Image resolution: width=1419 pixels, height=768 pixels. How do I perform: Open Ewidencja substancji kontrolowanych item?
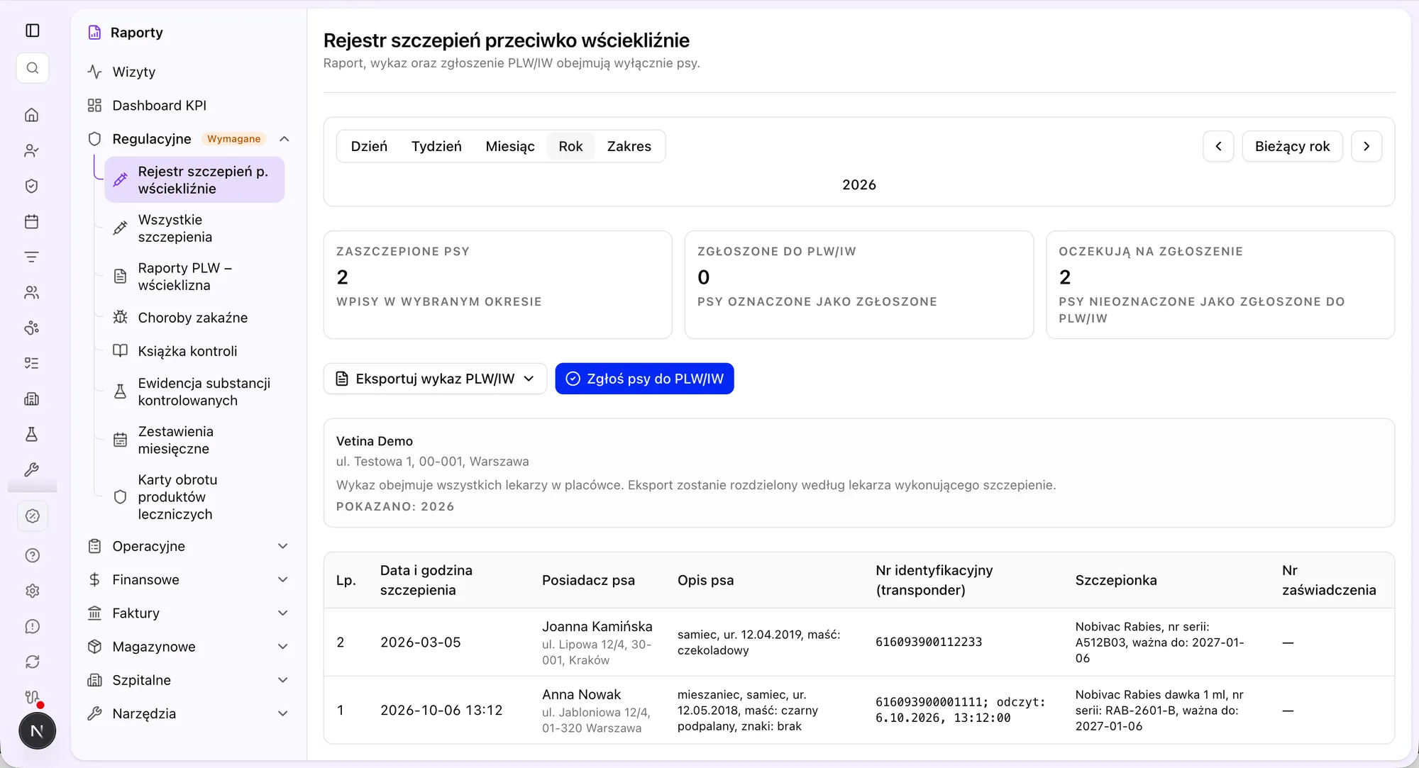click(194, 391)
